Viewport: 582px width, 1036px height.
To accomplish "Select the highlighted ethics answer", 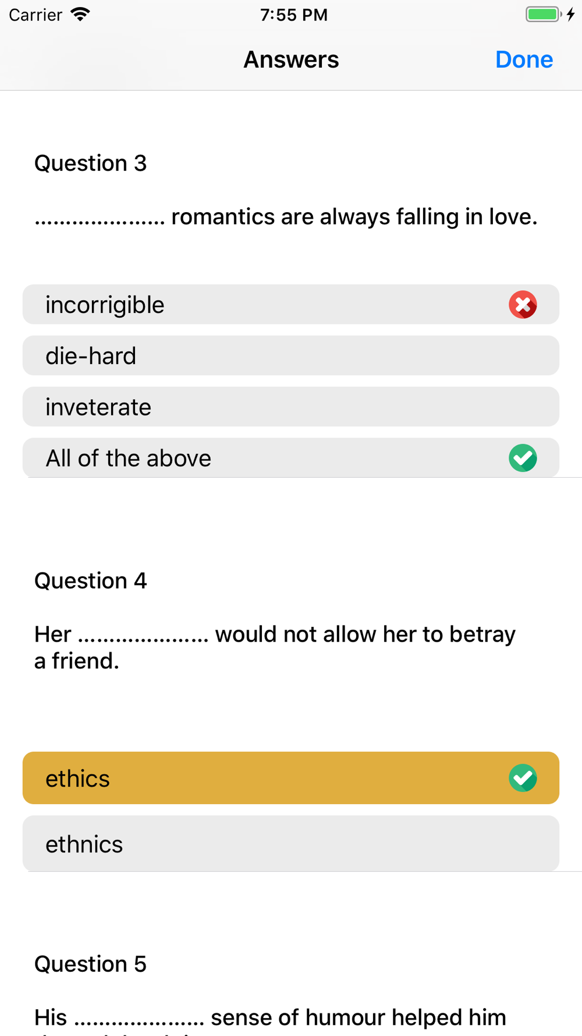I will point(291,778).
